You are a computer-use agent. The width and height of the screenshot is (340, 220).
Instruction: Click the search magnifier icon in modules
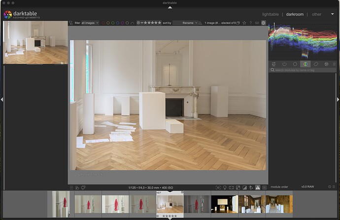272,70
